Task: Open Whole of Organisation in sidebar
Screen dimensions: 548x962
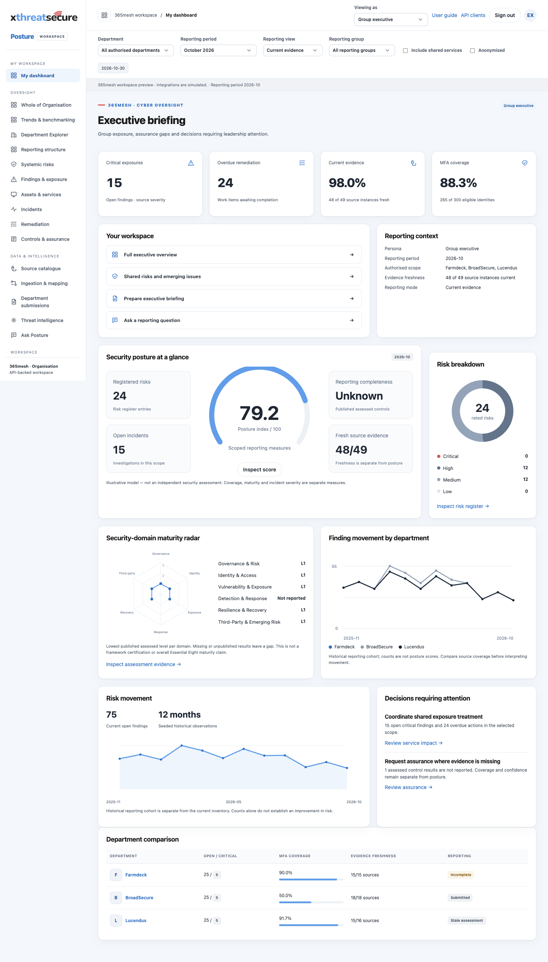Action: pyautogui.click(x=43, y=105)
